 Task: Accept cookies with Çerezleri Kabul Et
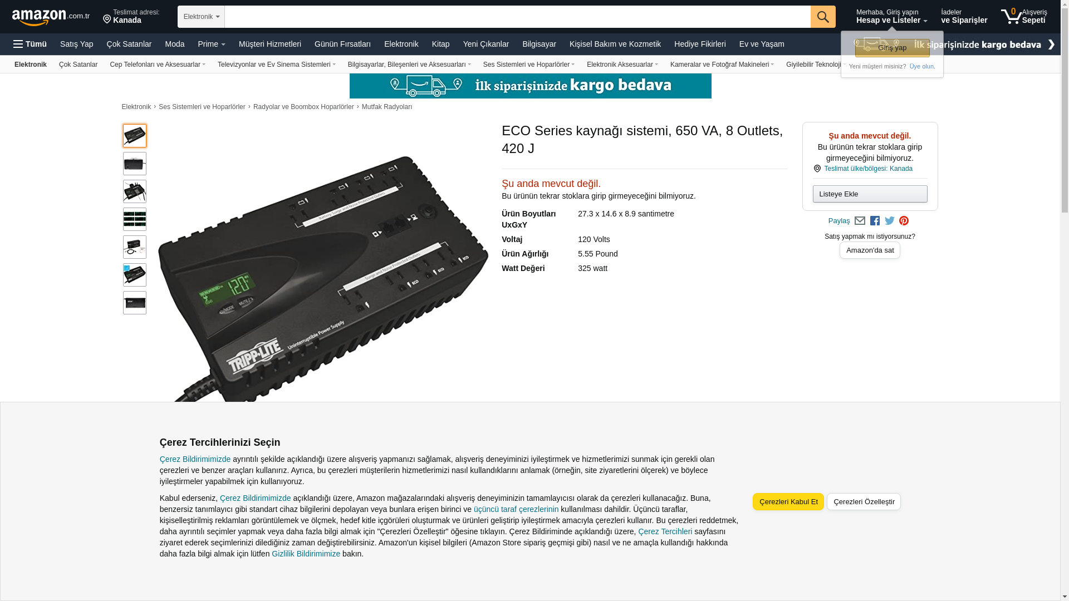point(788,501)
